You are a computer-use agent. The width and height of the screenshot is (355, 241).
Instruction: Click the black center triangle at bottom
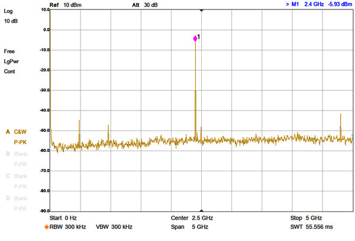202,210
